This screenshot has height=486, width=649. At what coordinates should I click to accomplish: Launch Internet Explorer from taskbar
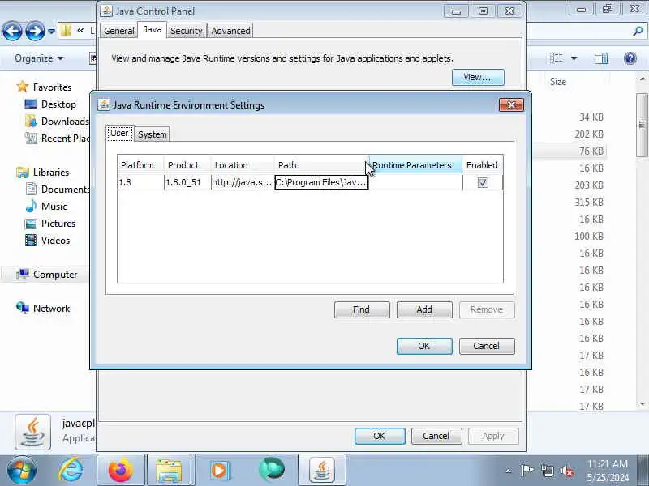[71, 471]
